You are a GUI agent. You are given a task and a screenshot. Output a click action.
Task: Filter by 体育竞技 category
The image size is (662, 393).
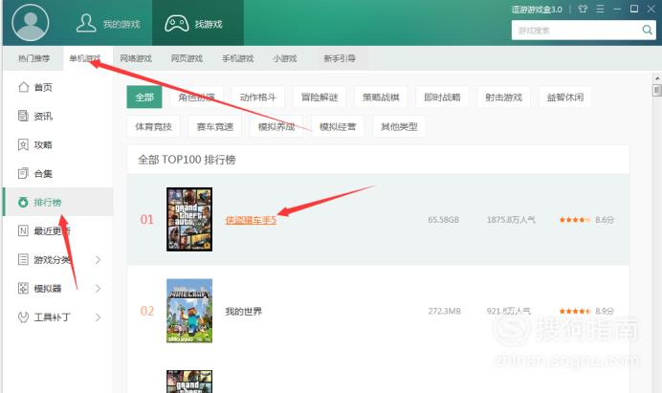[153, 126]
